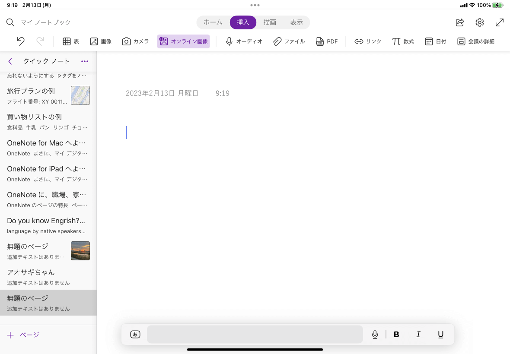Open the Japanese input mode selector ぁ
The image size is (510, 354).
coord(135,334)
